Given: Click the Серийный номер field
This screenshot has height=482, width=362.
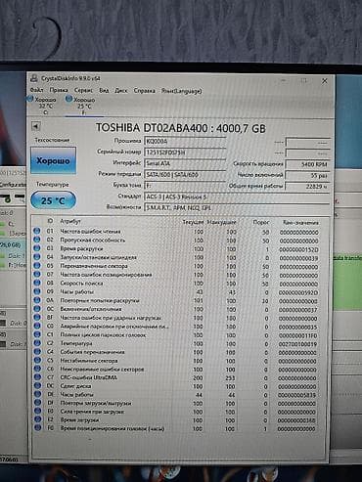Looking at the screenshot, I should 185,153.
